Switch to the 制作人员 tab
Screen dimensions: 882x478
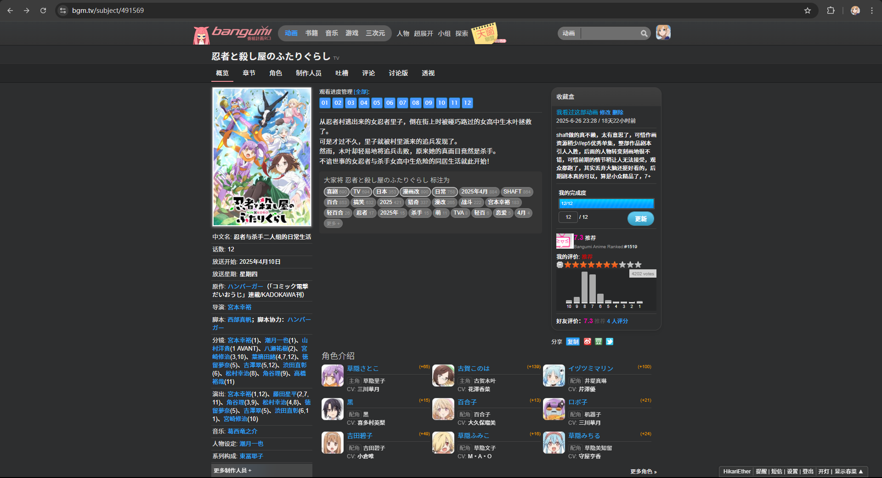[309, 73]
